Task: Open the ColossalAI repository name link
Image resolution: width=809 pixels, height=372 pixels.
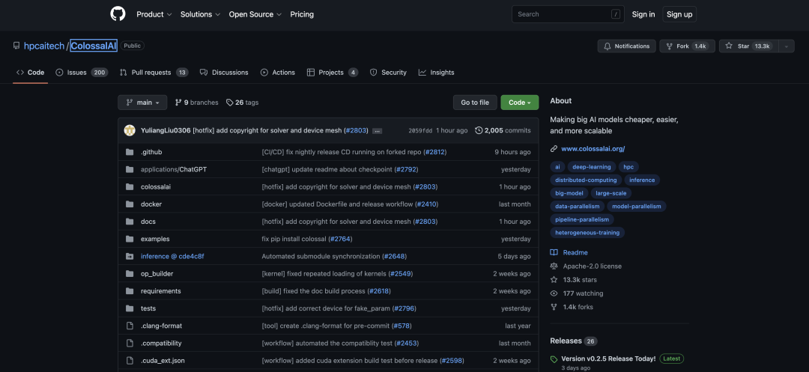Action: pyautogui.click(x=94, y=46)
